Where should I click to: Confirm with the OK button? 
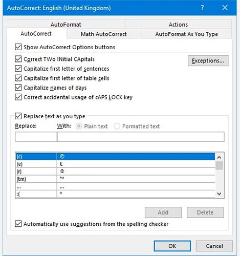[172, 246]
